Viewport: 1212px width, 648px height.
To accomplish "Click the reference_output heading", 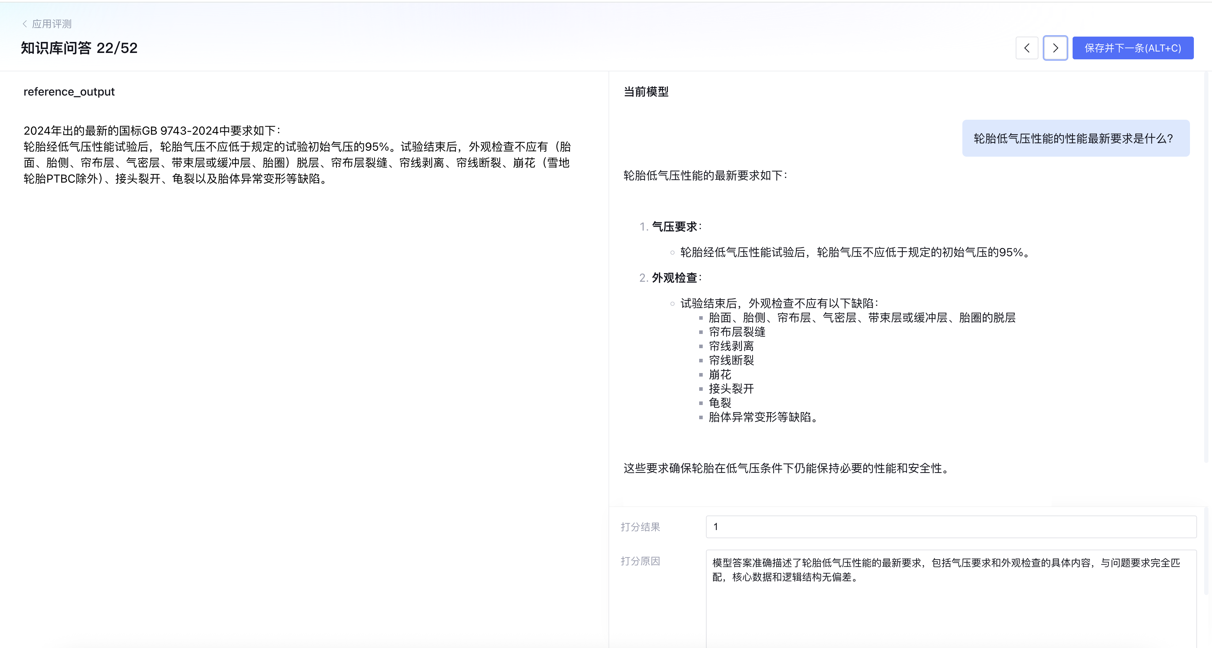I will click(x=69, y=92).
